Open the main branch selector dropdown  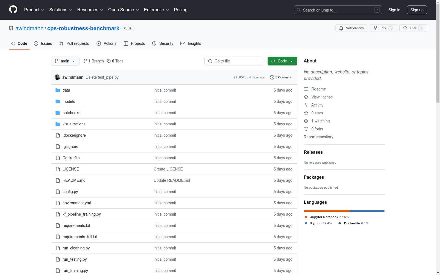65,61
